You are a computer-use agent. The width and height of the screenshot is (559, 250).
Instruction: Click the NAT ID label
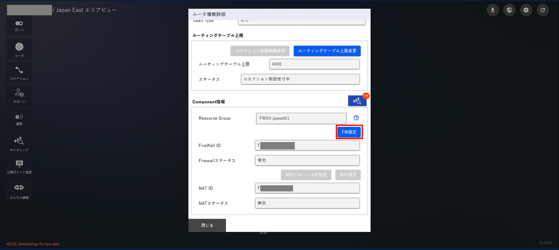point(206,188)
